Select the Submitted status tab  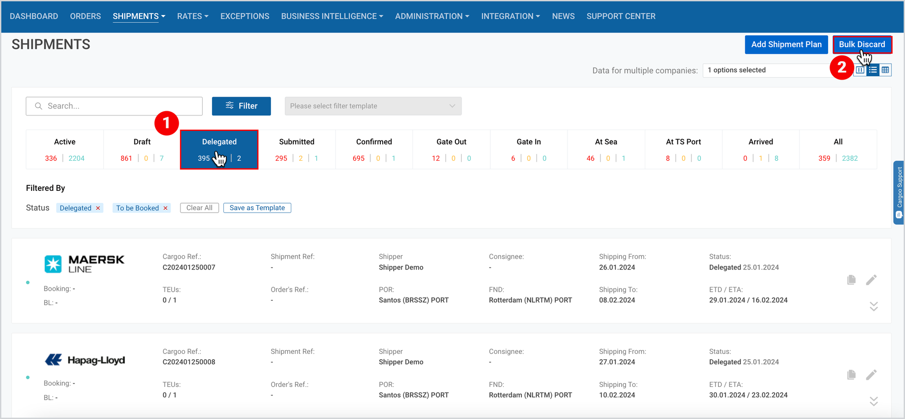tap(297, 149)
